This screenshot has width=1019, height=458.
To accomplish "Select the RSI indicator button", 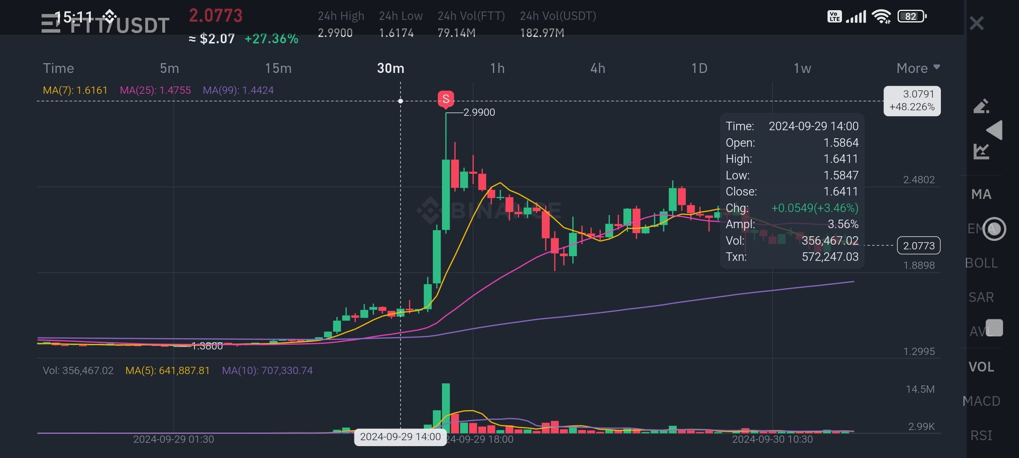I will coord(981,436).
